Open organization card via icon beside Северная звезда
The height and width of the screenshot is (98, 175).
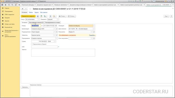coord(57,29)
